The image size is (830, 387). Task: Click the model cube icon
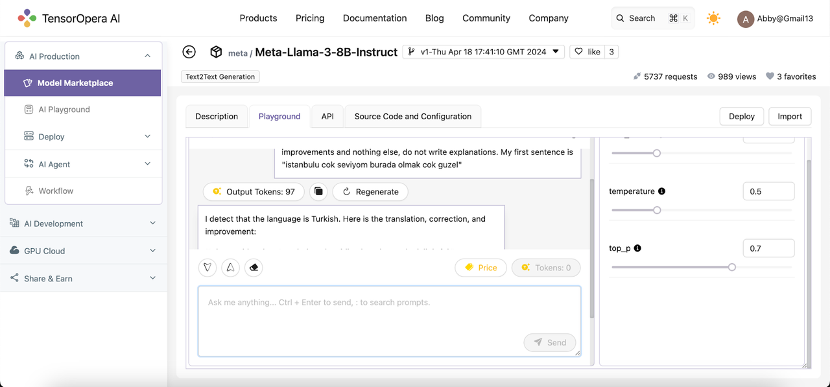(x=216, y=52)
